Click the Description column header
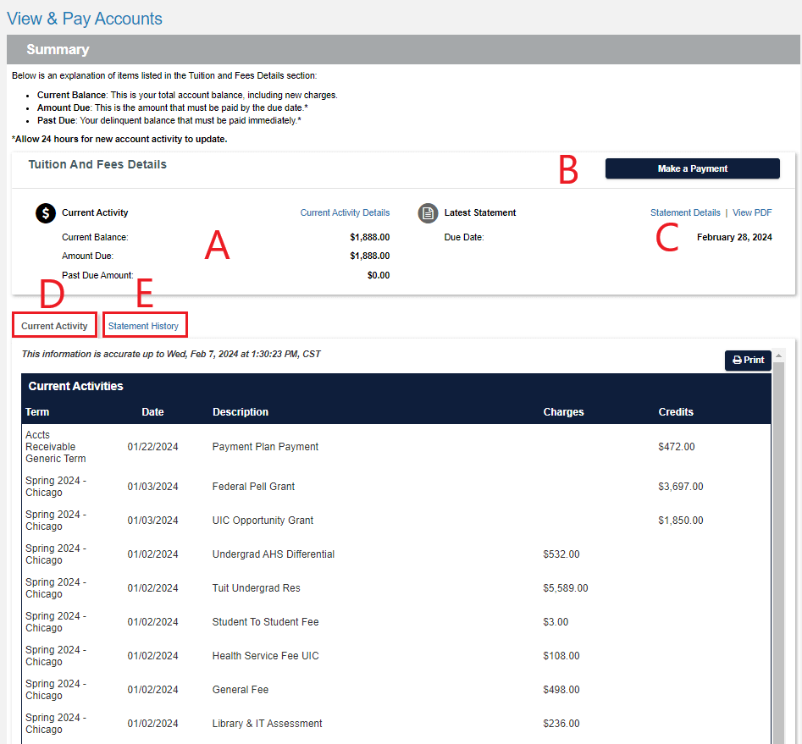 pos(241,412)
